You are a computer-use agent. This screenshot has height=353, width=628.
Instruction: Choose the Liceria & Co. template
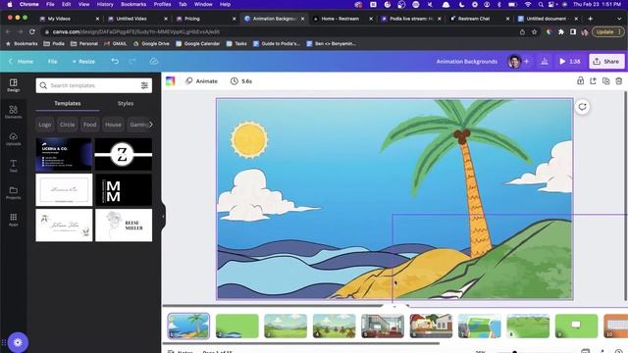[x=64, y=155]
